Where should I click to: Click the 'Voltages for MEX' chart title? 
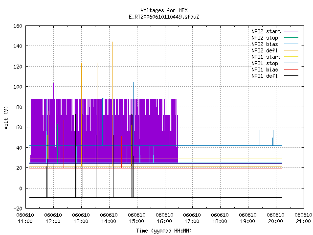pos(164,10)
